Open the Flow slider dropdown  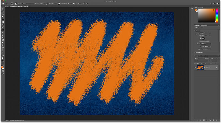click(56, 4)
